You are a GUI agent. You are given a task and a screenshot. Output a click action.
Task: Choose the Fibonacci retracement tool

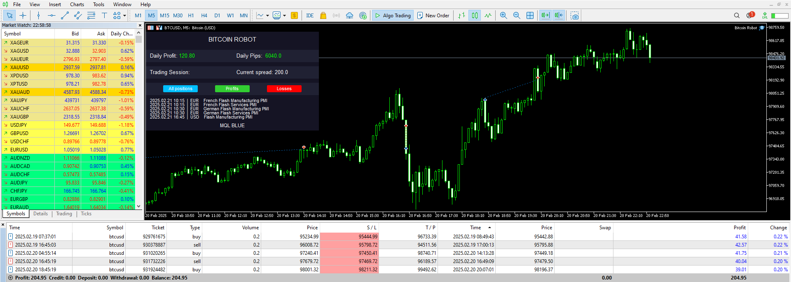(x=91, y=16)
